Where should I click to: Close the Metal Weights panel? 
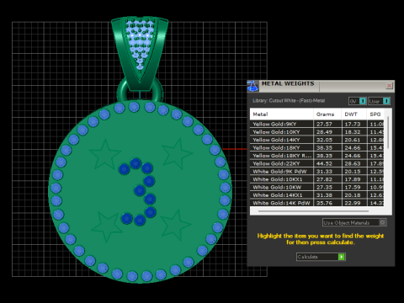pyautogui.click(x=389, y=86)
